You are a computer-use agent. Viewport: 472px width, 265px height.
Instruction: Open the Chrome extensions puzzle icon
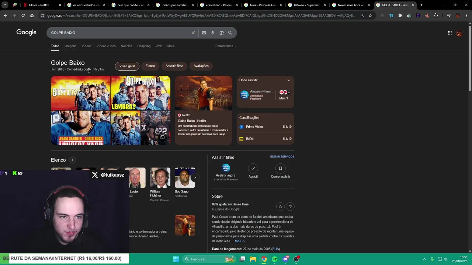[435, 15]
